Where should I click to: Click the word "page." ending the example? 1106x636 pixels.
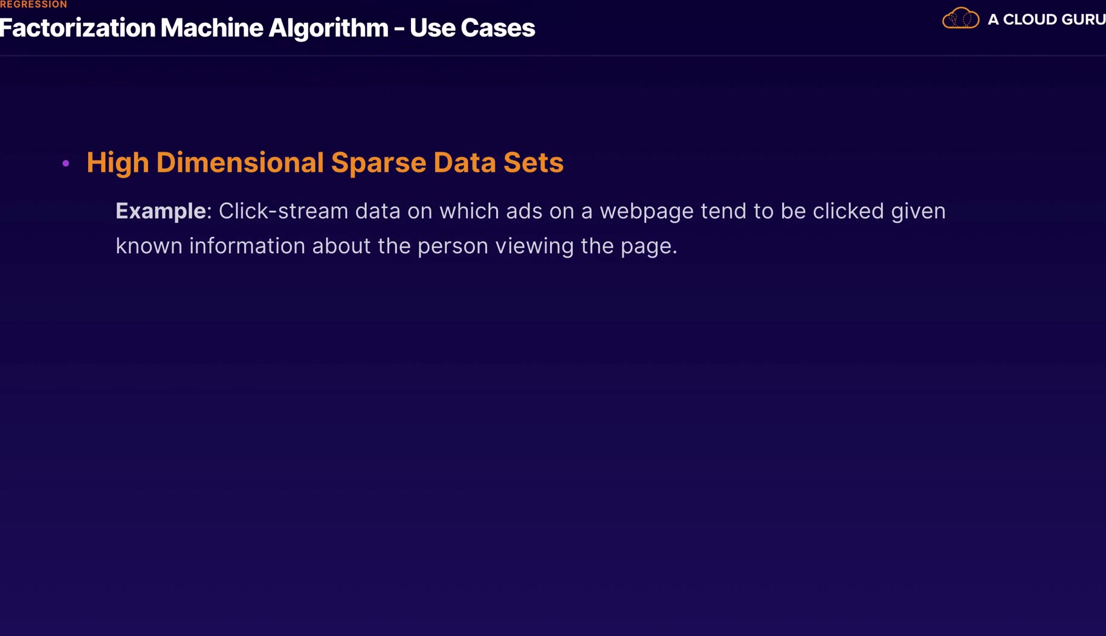click(x=648, y=246)
